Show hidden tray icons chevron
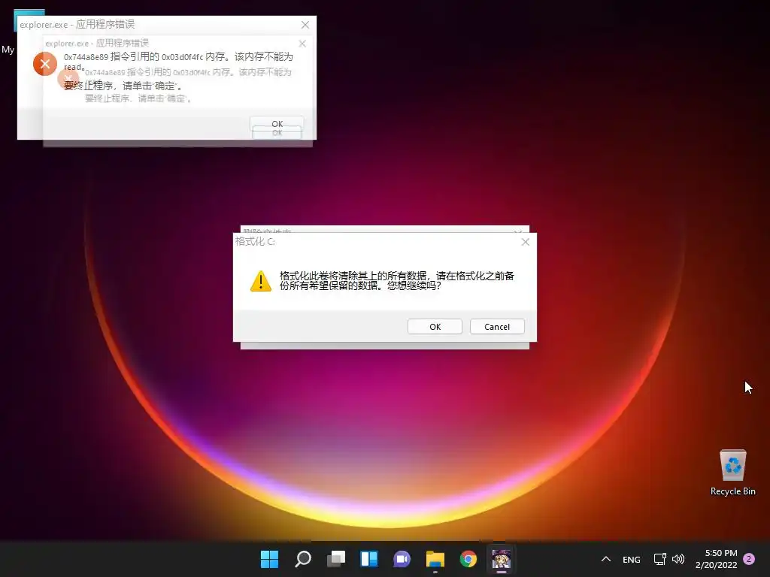The image size is (770, 577). click(x=606, y=559)
